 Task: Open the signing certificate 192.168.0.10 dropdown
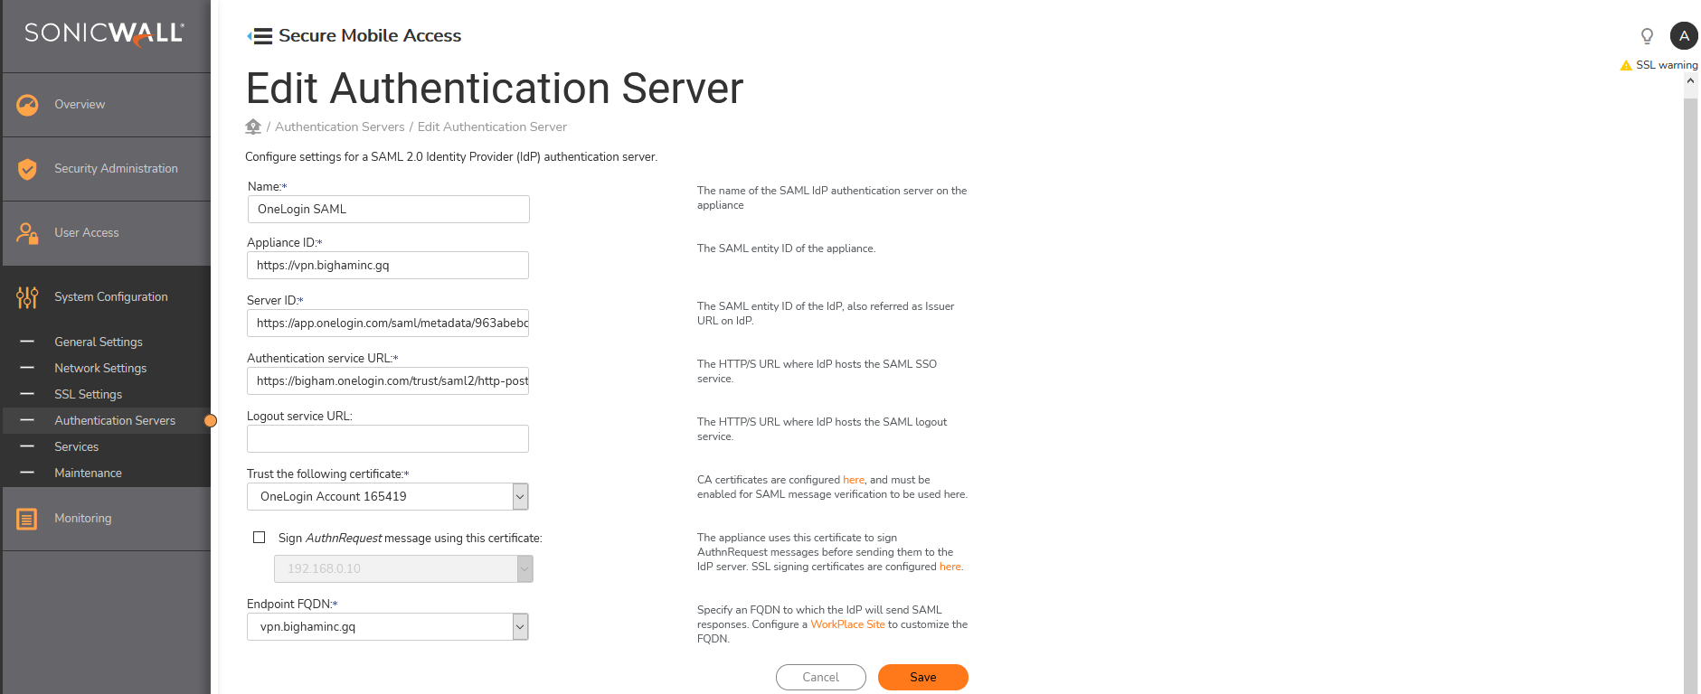click(524, 568)
